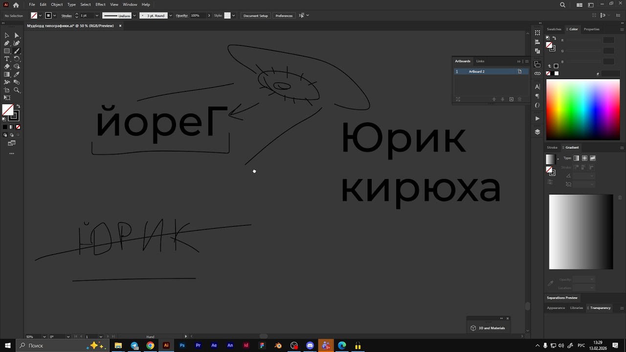Set toolbar mode to Color
This screenshot has width=626, height=352.
click(x=5, y=127)
